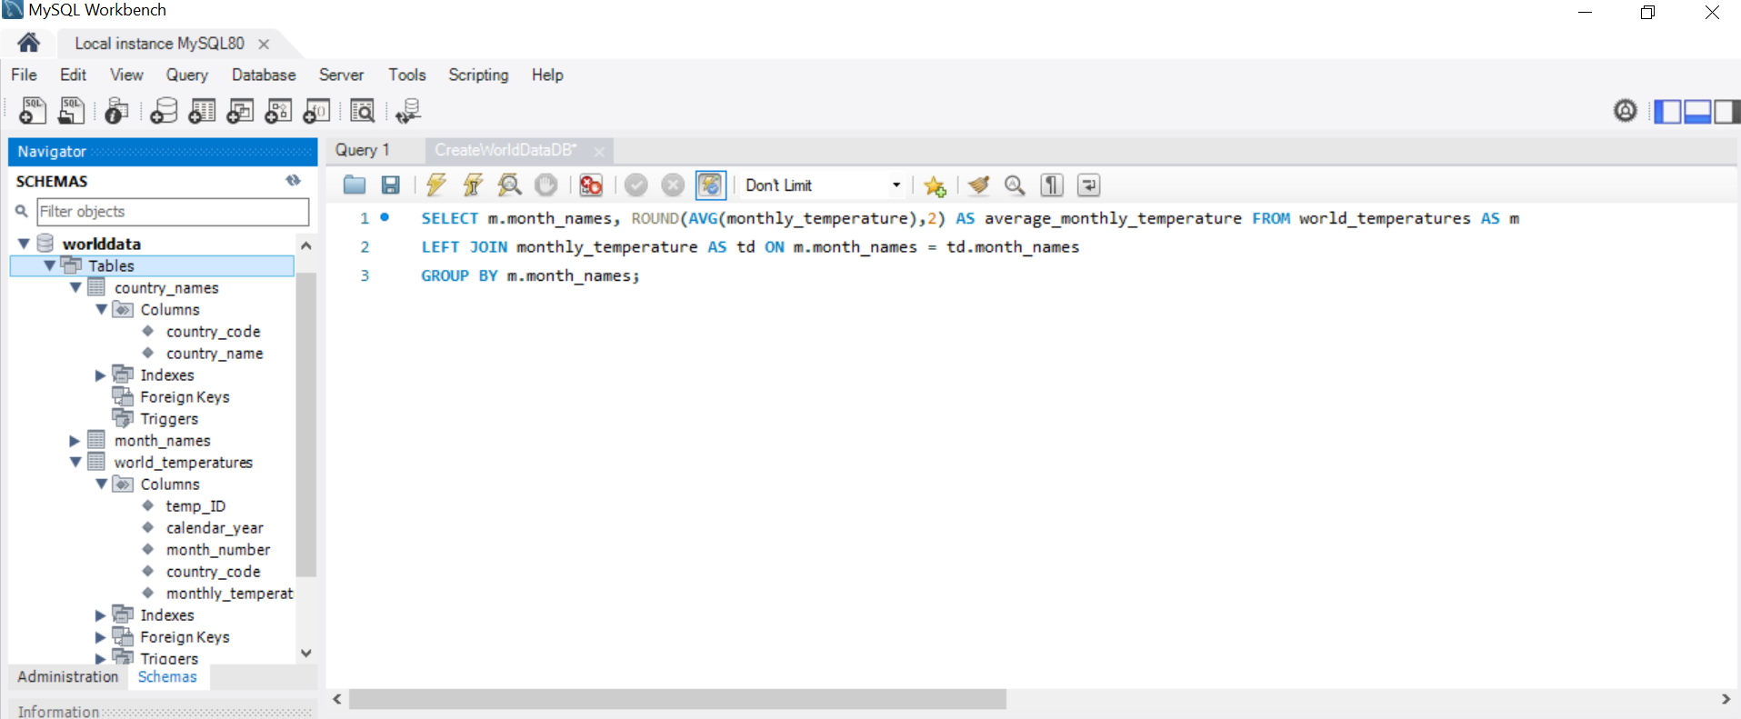Explain the current statement icon
The width and height of the screenshot is (1741, 719).
(510, 185)
